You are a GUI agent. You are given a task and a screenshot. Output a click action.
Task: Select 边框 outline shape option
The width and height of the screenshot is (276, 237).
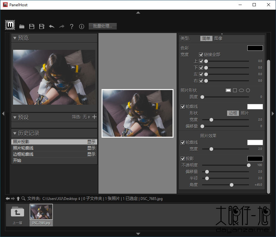coord(233,113)
